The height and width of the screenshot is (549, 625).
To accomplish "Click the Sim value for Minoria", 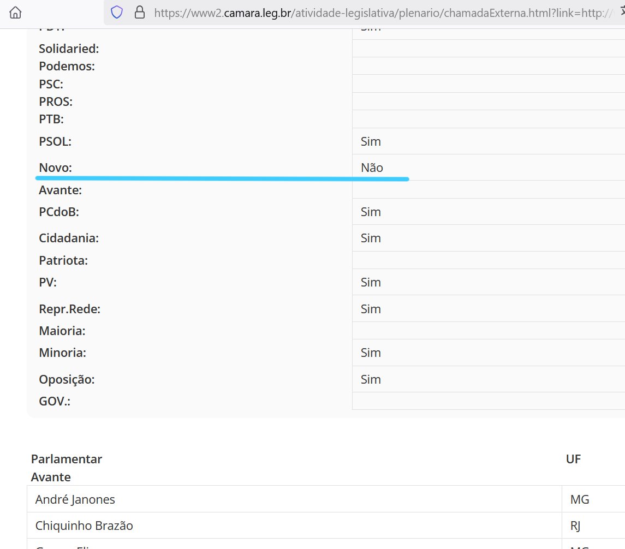I will click(371, 353).
